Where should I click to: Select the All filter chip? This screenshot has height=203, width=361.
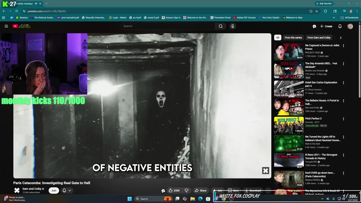278,37
